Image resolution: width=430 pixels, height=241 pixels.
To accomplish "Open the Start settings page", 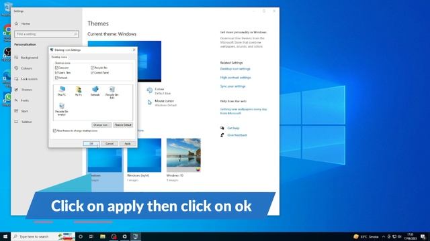I will [x=21, y=111].
